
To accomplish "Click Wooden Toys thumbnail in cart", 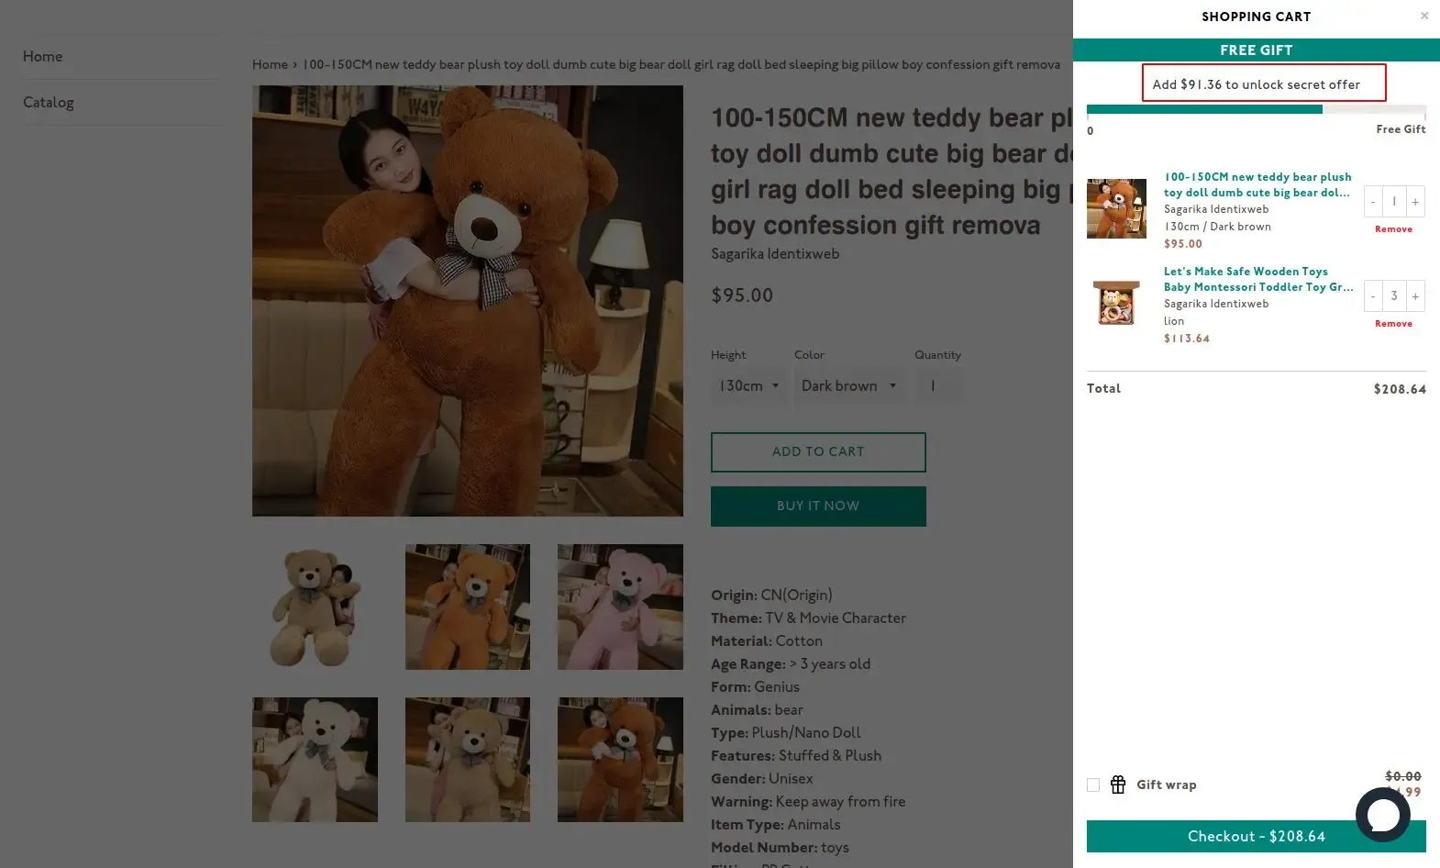I will 1116,303.
